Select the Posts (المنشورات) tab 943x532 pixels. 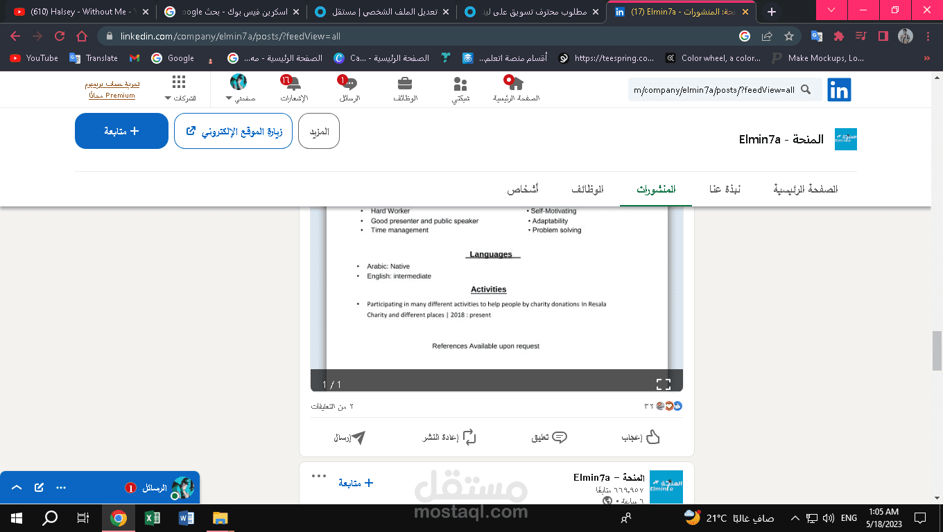(x=657, y=189)
